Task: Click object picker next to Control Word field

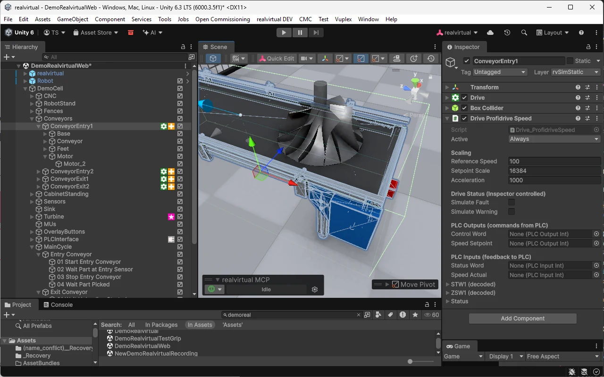Action: pos(596,234)
